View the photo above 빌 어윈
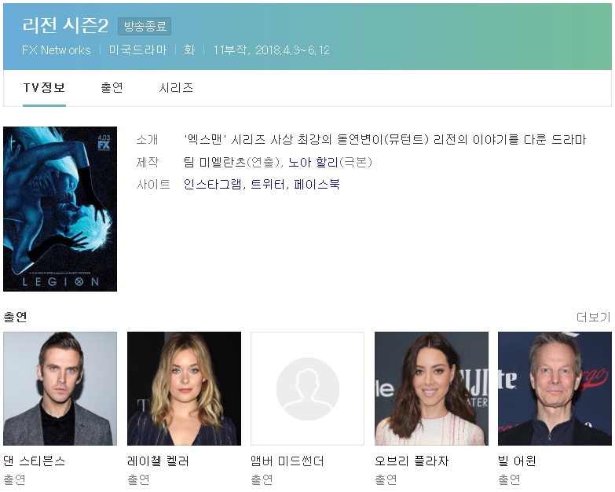This screenshot has width=615, height=492. pyautogui.click(x=555, y=388)
